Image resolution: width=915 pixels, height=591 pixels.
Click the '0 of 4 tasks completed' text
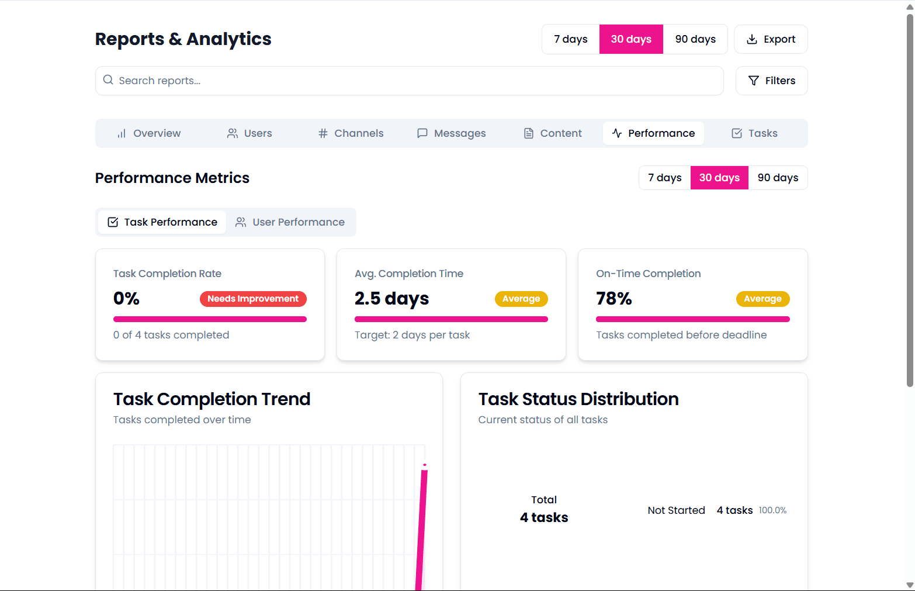pyautogui.click(x=171, y=335)
